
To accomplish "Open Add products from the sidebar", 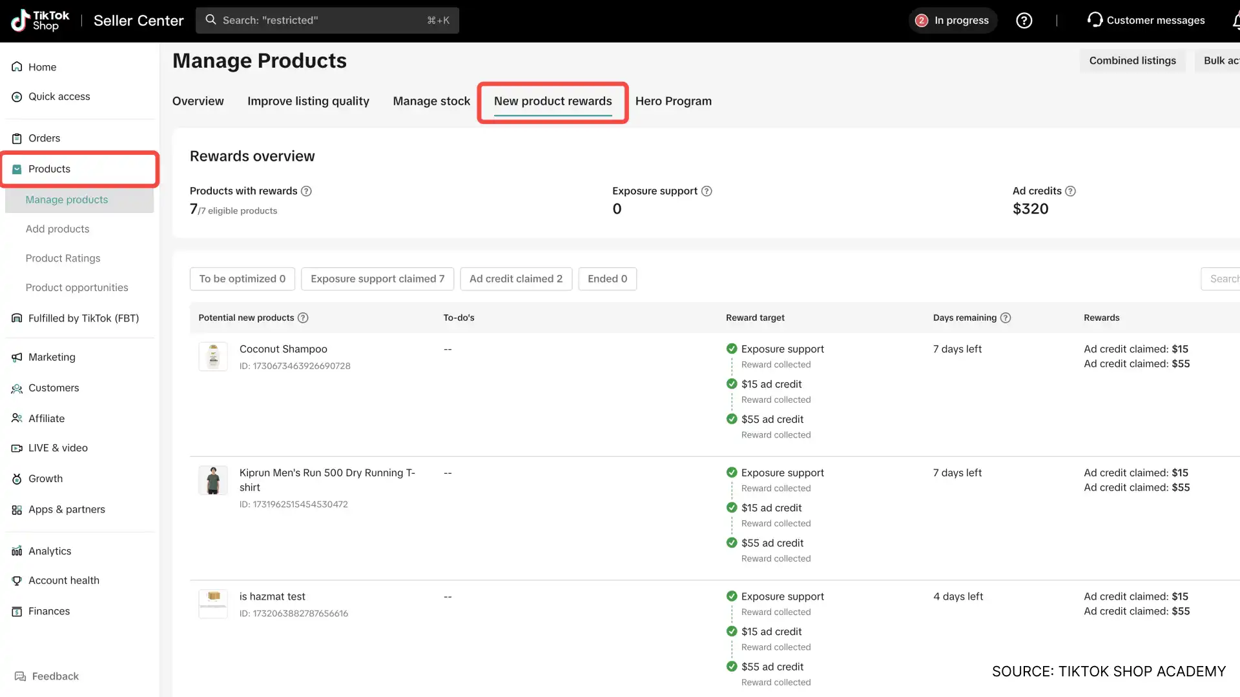I will click(x=57, y=228).
